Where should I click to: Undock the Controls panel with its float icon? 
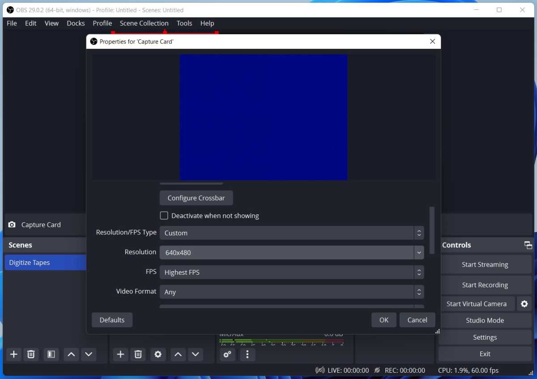click(x=528, y=245)
